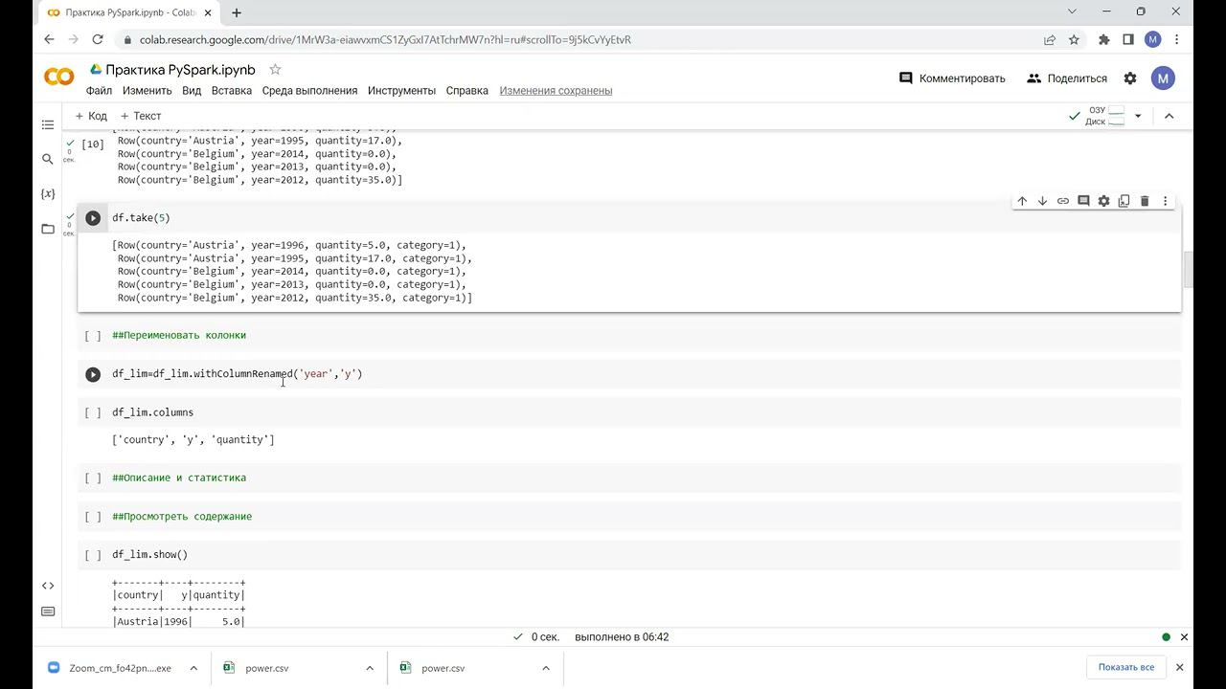Add a code cell with + Код
1226x689 pixels.
91,116
